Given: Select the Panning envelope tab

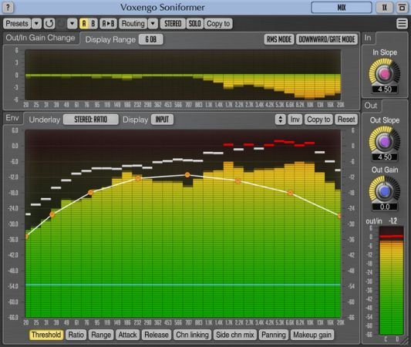Looking at the screenshot, I should click(274, 335).
